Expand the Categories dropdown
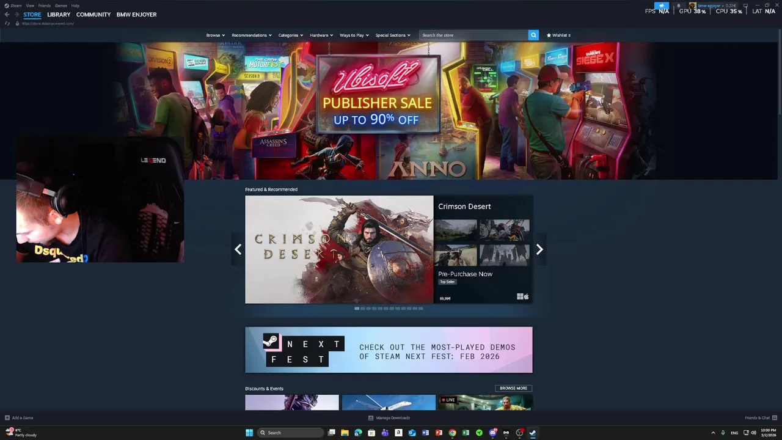 pos(291,35)
